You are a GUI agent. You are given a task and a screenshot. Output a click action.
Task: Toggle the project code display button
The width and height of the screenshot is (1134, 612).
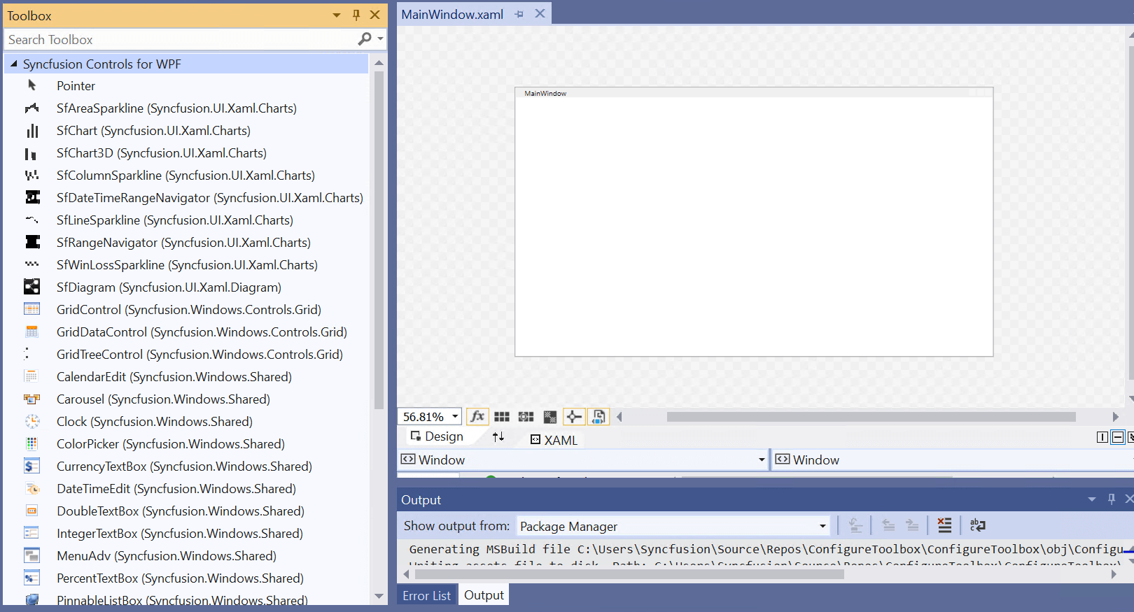click(x=598, y=417)
